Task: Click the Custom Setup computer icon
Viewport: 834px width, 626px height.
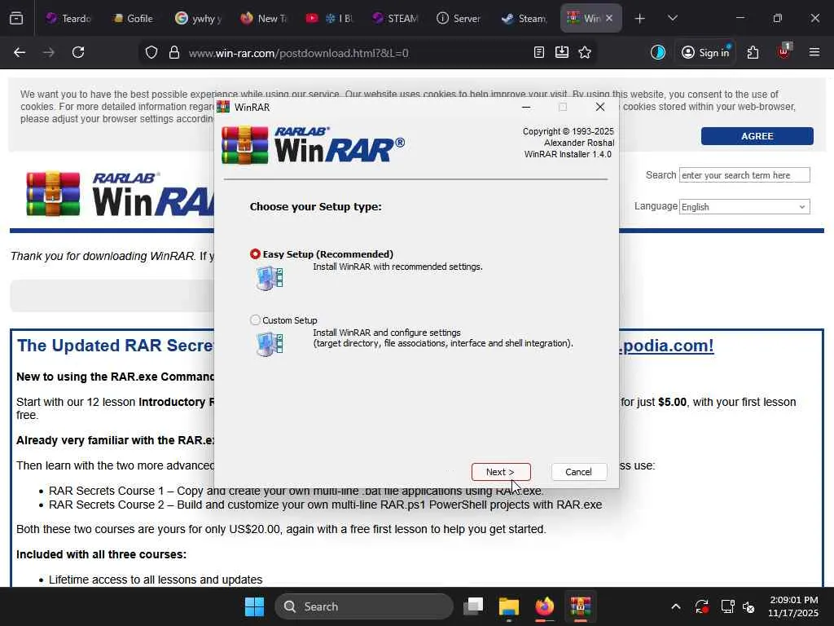Action: [270, 344]
